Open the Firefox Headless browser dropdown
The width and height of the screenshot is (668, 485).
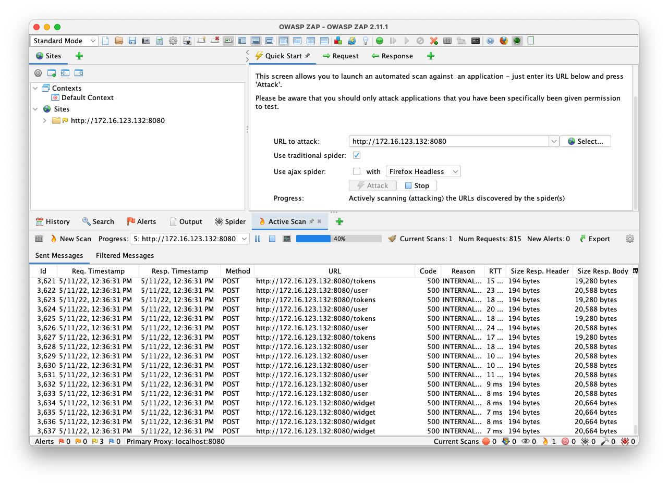(423, 171)
